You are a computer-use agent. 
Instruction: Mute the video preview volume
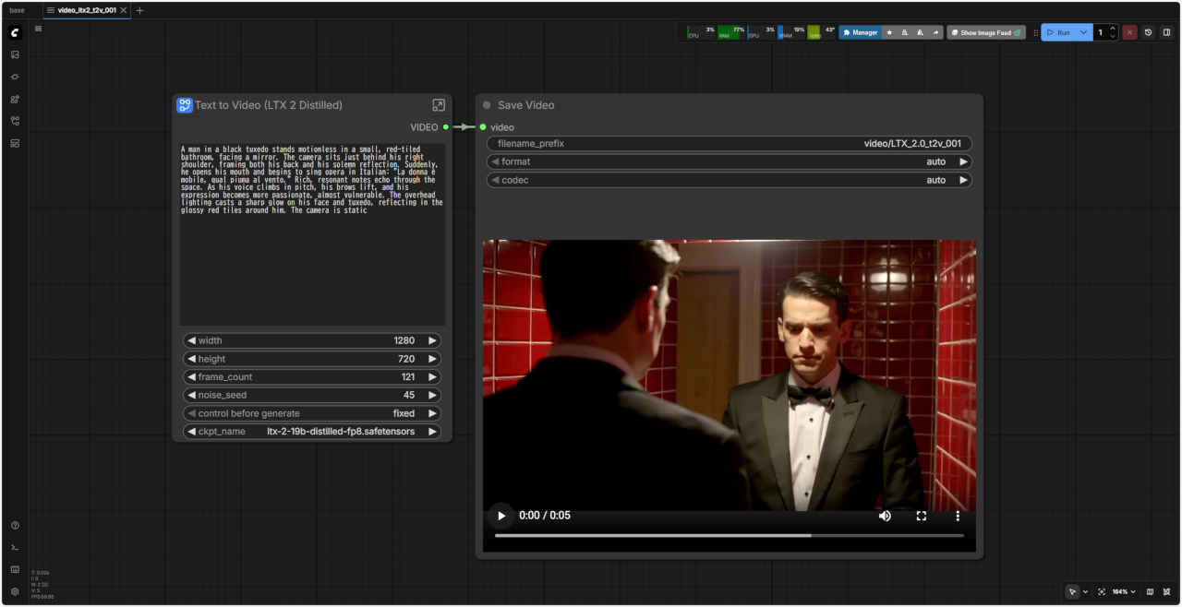tap(885, 516)
